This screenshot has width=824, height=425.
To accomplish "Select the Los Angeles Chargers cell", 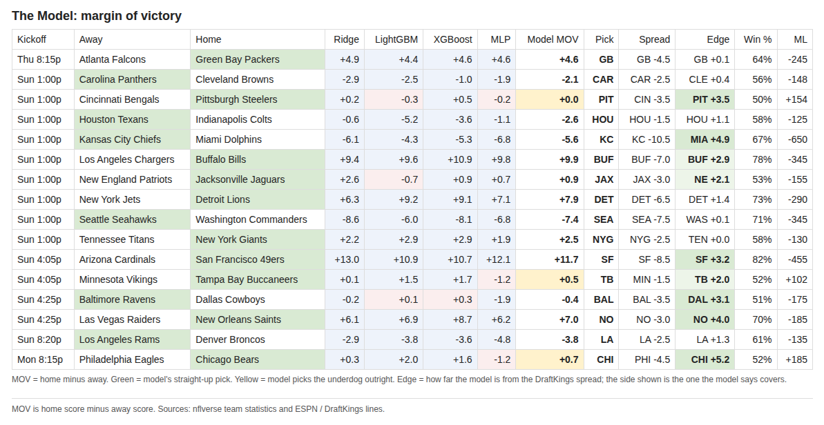I will [x=132, y=159].
